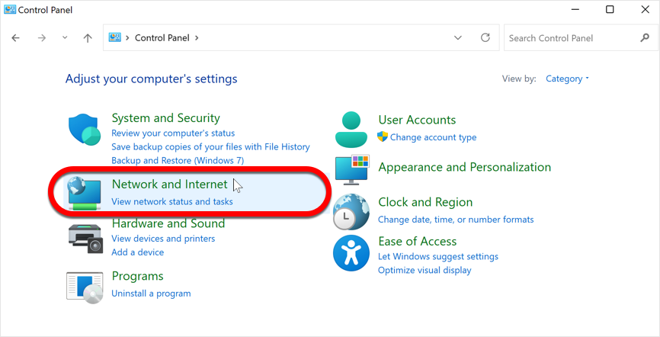
Task: Open View network status and tasks
Action: pos(172,202)
